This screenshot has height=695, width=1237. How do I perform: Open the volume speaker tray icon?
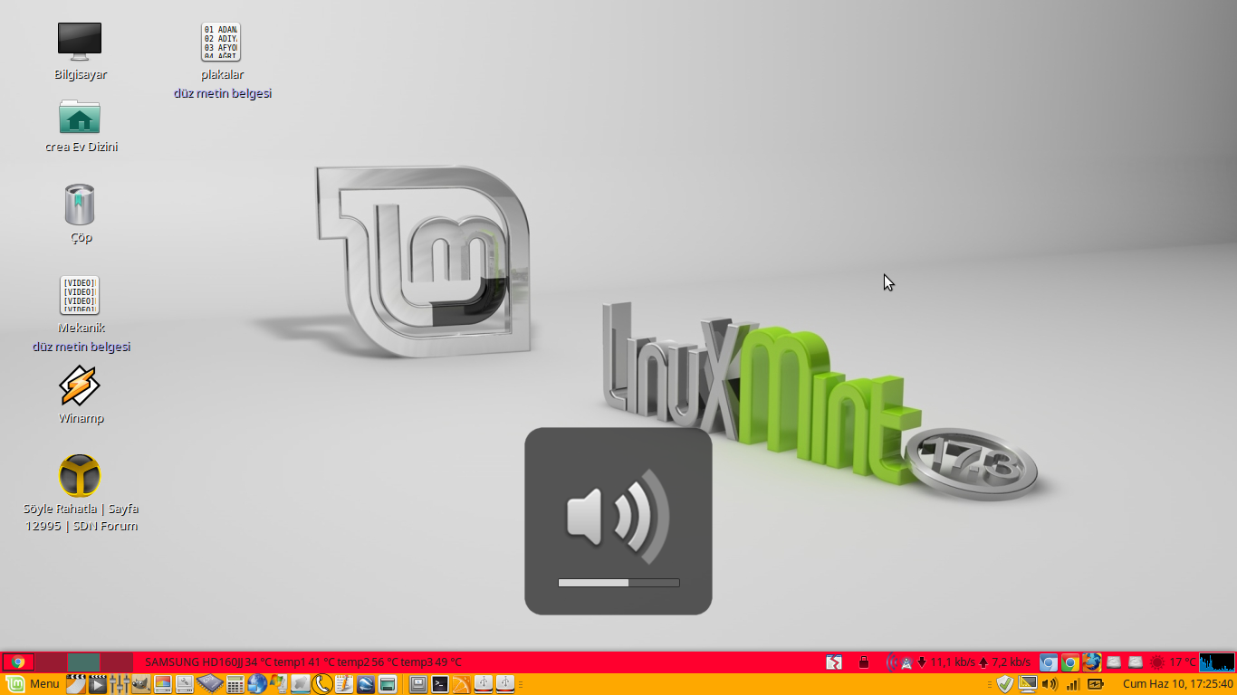pyautogui.click(x=1050, y=684)
